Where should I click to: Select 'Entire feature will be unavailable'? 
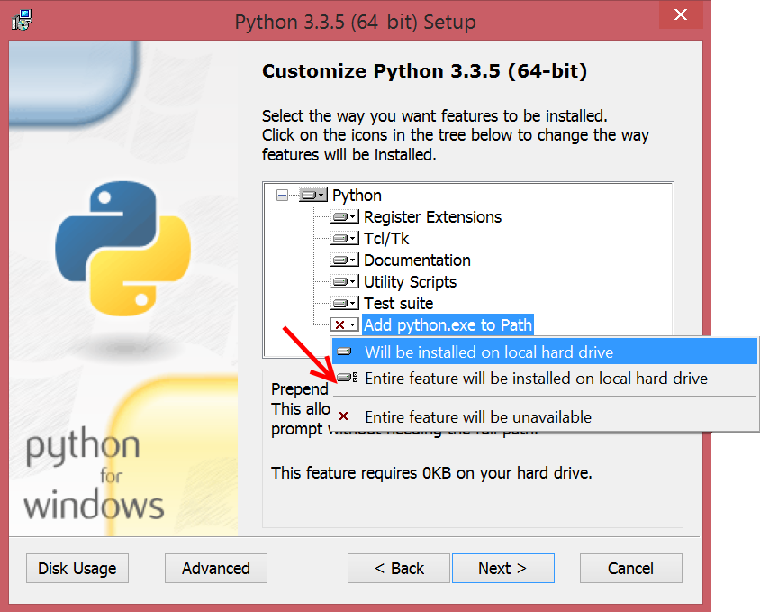point(477,417)
